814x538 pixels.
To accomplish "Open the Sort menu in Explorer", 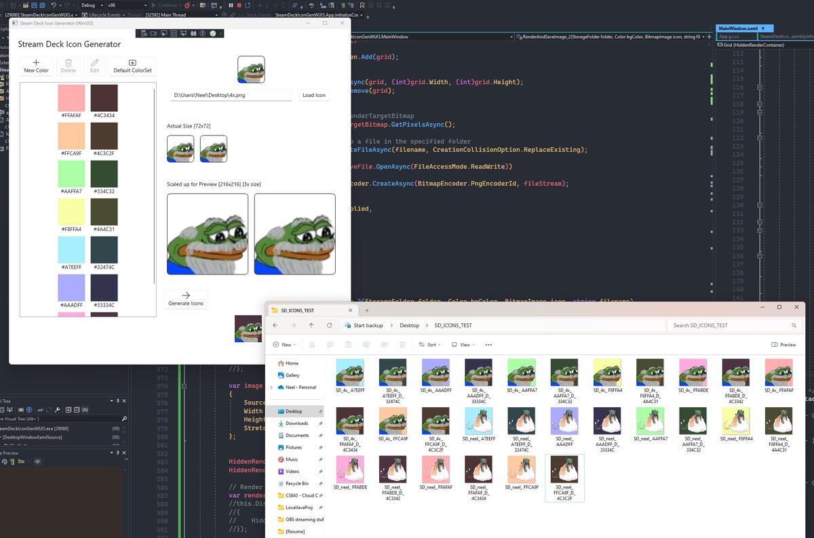I will [x=429, y=344].
